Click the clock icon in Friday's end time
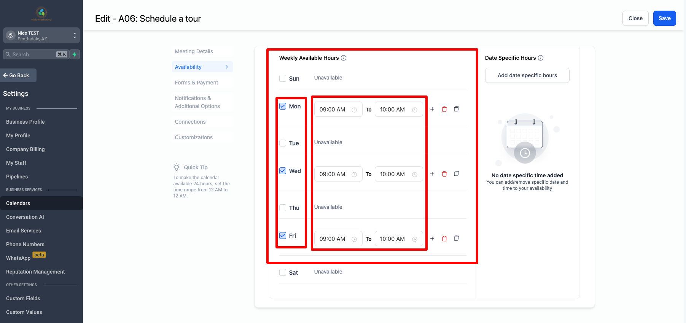Viewport: 686px width, 323px height. 415,239
